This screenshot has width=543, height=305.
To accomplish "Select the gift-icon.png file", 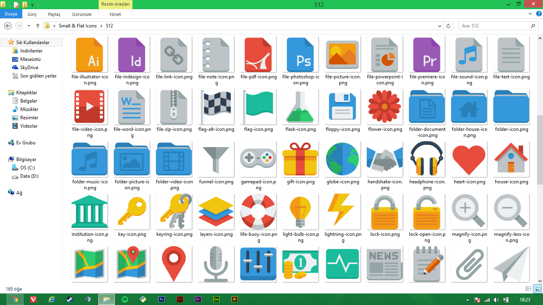I will (x=300, y=159).
